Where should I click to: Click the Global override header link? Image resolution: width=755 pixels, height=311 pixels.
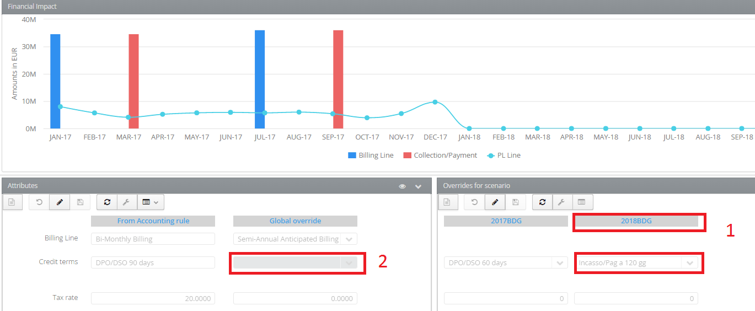tap(295, 221)
